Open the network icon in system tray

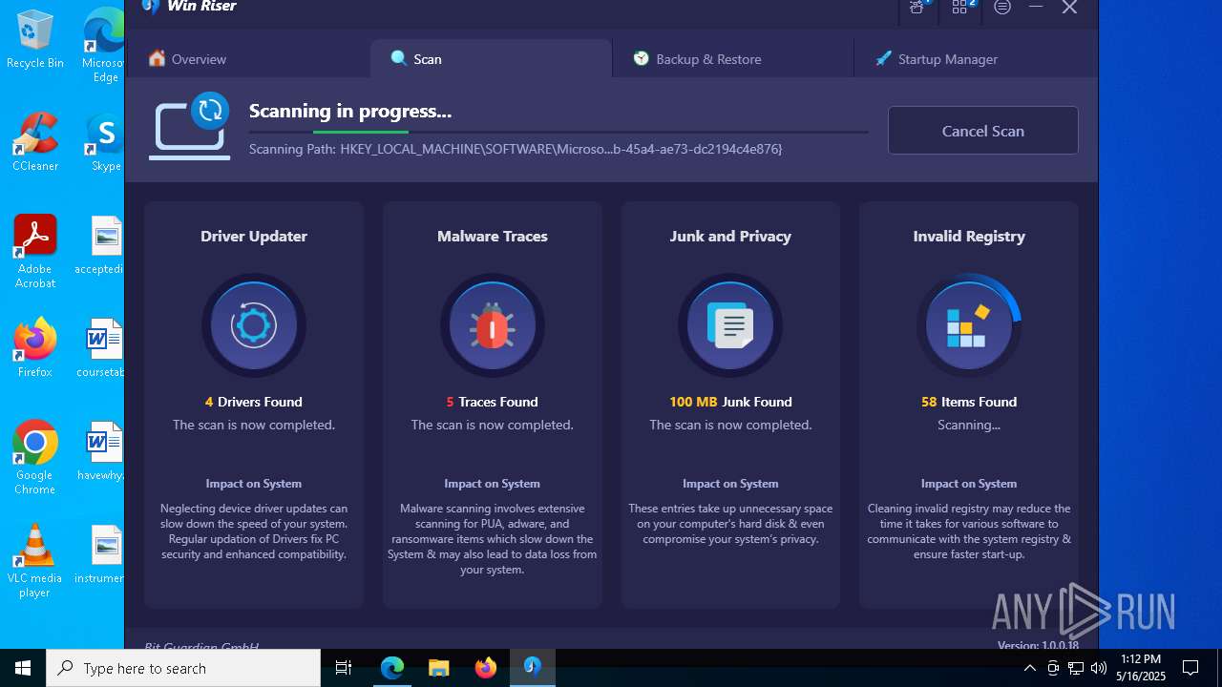tap(1075, 668)
